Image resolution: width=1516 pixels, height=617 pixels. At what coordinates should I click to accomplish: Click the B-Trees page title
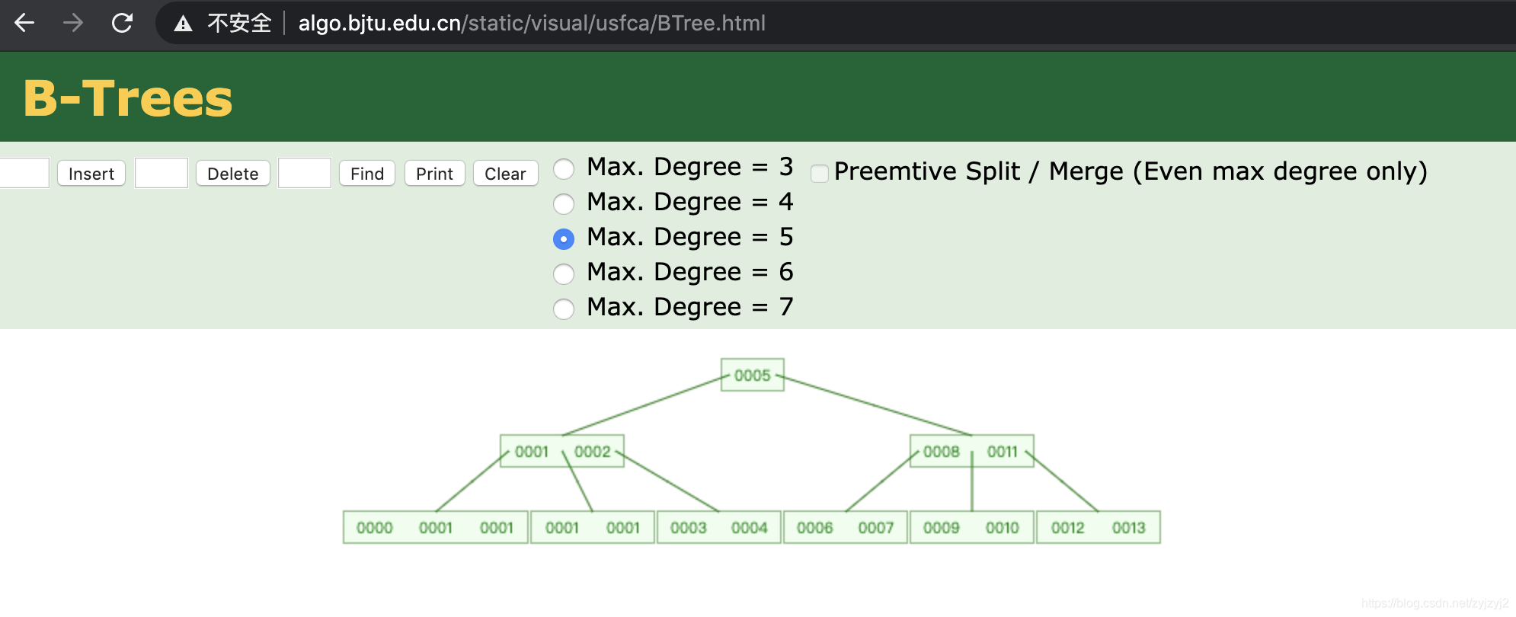click(128, 98)
